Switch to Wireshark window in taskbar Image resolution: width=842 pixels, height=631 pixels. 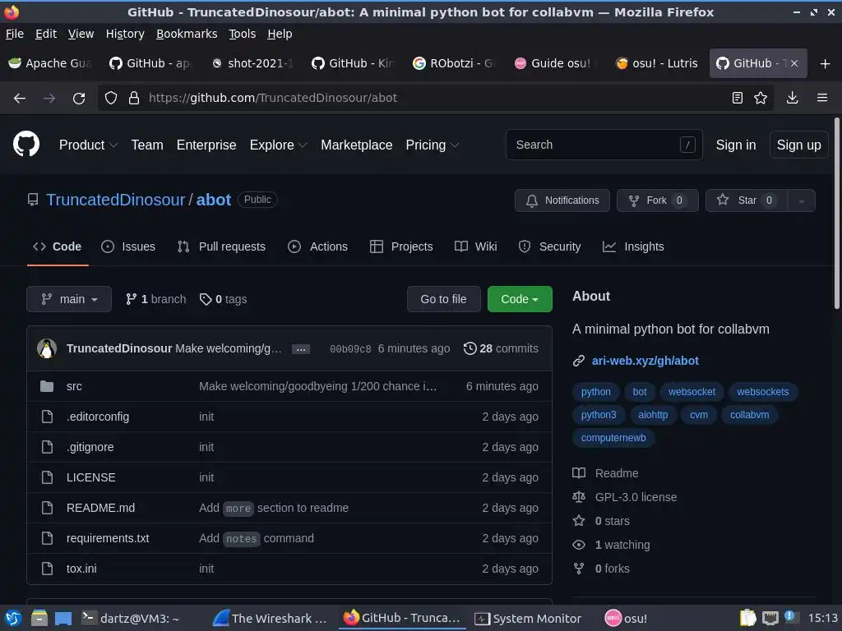[x=270, y=618]
